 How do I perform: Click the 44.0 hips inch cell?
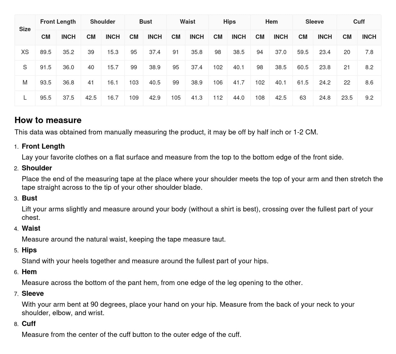pyautogui.click(x=239, y=98)
